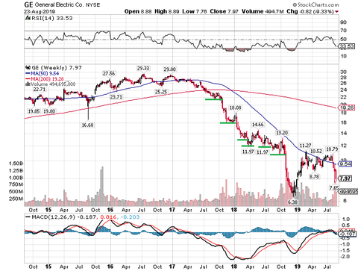Click the 11.27 price label
Viewport: 358px width, 271px height.
tap(305, 146)
